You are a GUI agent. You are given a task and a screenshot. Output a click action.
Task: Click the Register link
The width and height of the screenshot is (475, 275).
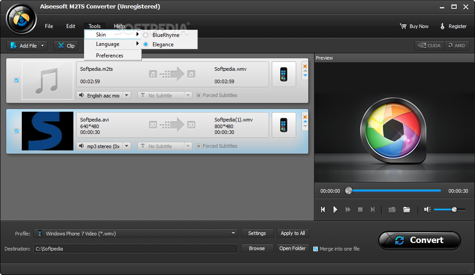click(454, 26)
